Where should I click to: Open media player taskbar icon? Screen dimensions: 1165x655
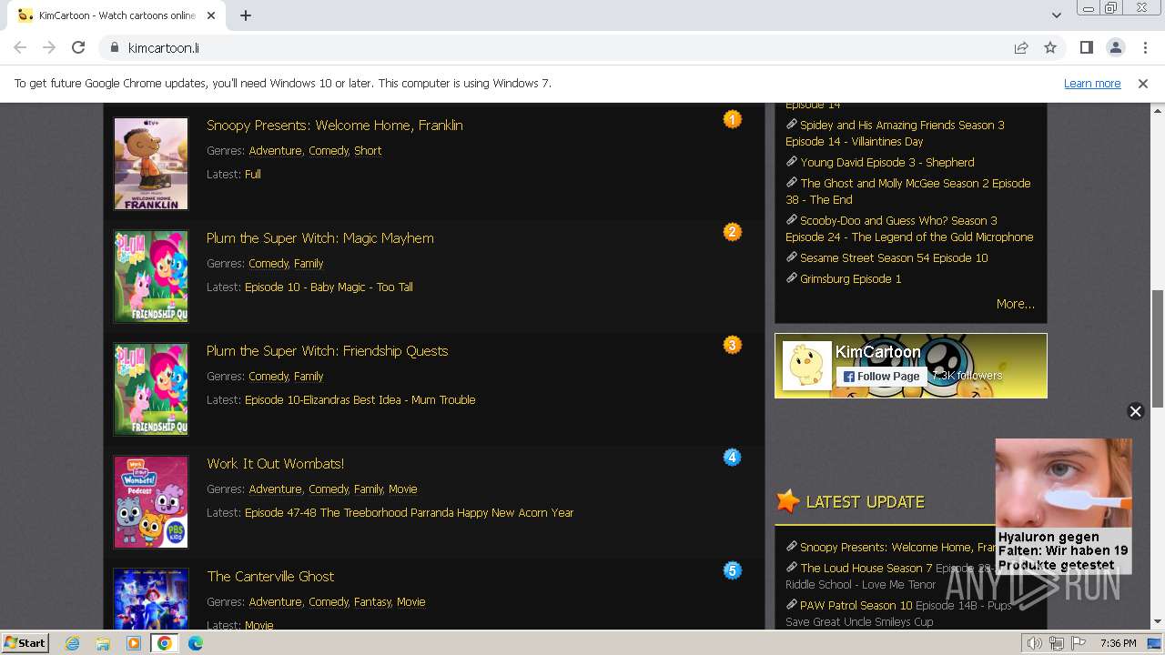click(134, 643)
